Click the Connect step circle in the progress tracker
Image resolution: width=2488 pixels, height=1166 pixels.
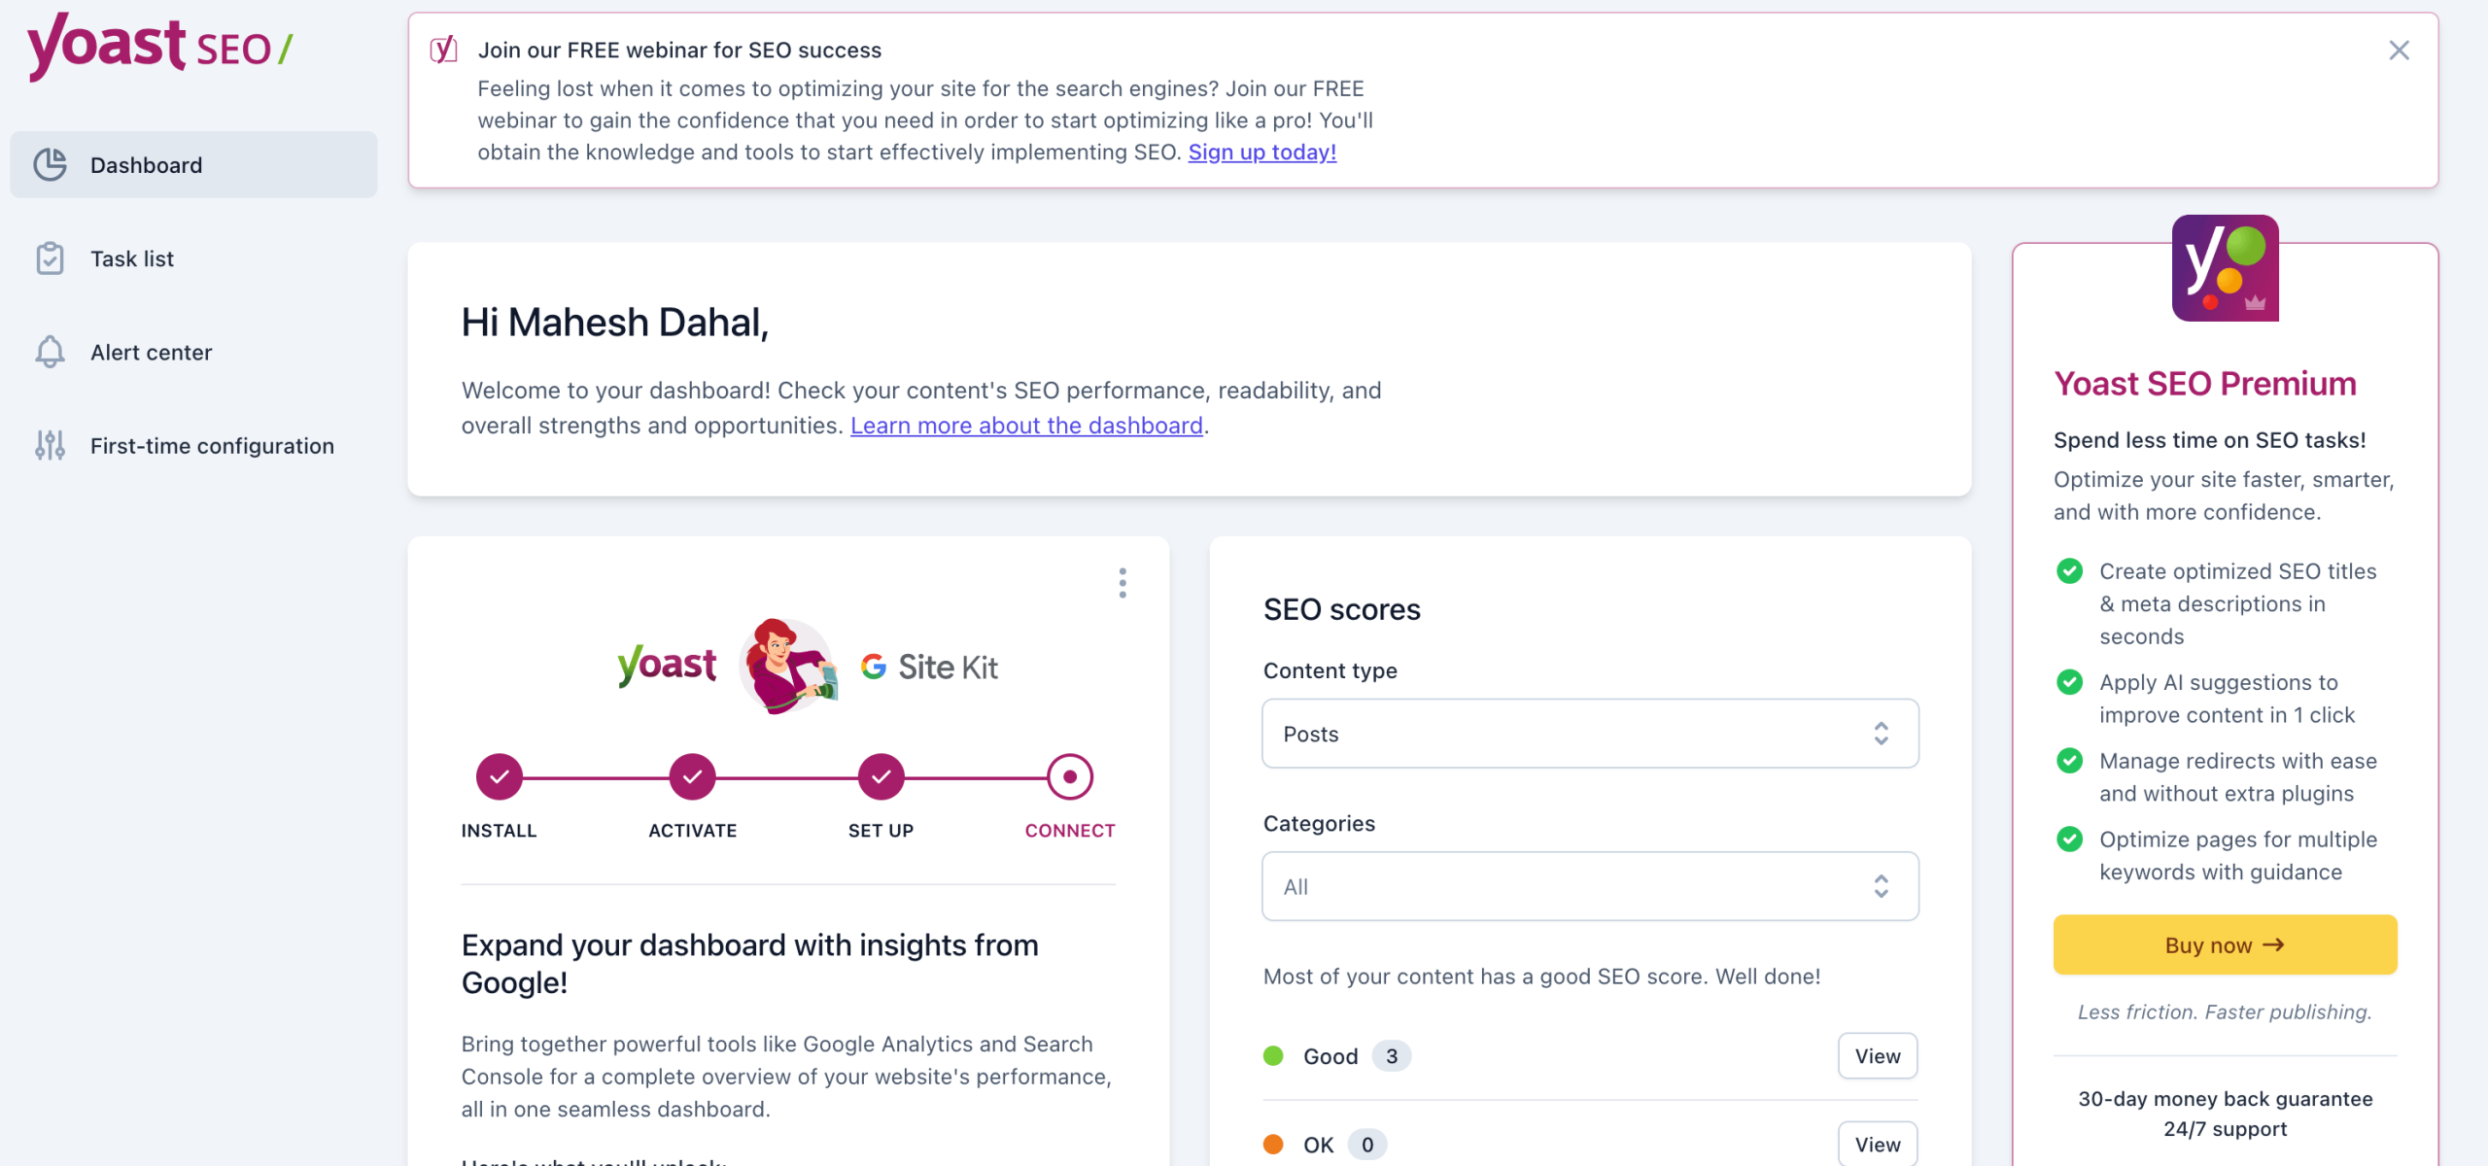pyautogui.click(x=1070, y=776)
